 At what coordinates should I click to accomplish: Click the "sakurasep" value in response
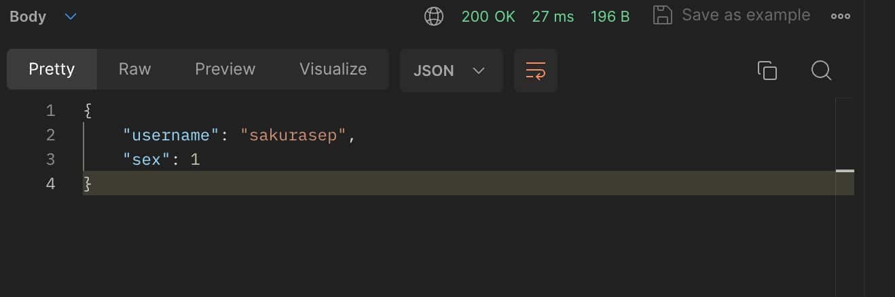[294, 135]
